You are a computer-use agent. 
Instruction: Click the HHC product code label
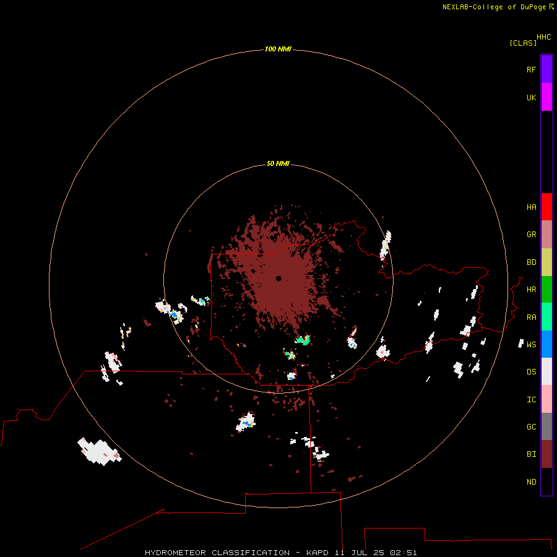[543, 37]
